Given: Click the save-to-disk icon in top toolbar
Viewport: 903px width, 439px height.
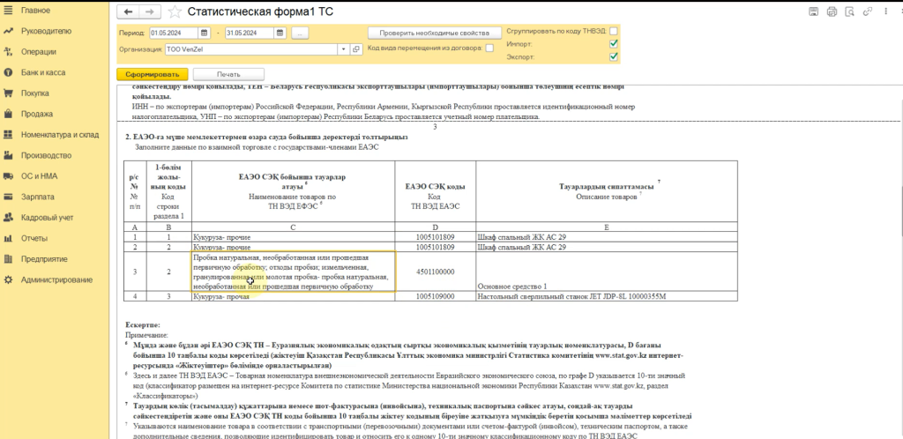Looking at the screenshot, I should 812,11.
